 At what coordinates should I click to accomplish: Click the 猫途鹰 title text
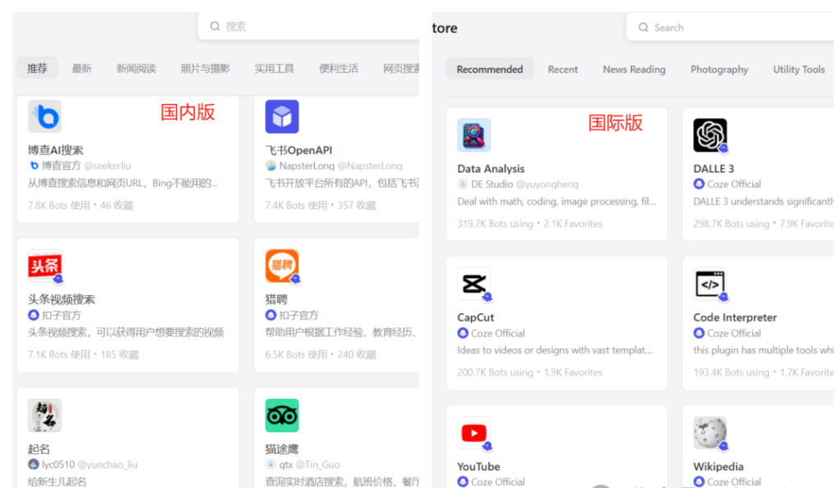click(282, 449)
